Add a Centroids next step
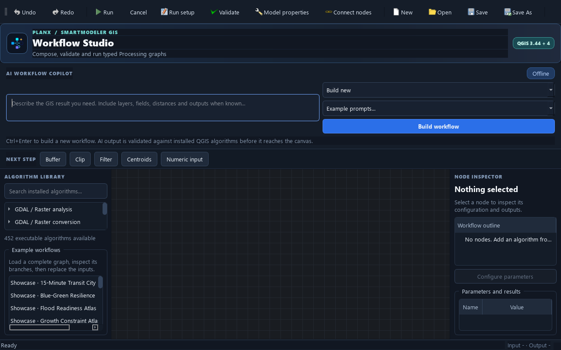561x350 pixels. point(139,159)
